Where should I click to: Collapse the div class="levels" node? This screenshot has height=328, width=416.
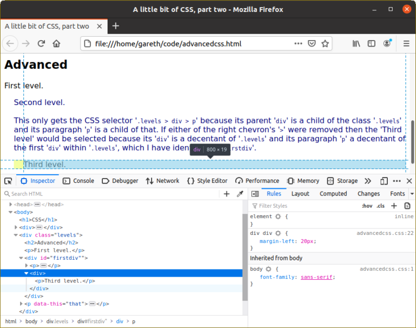tap(16, 235)
